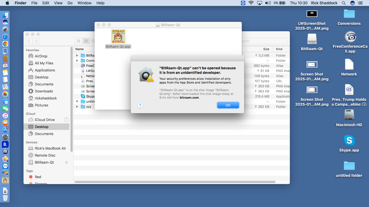Open Mail stamp icon in the Dock

(x=5, y=51)
